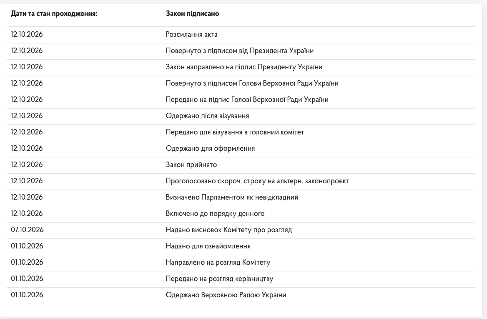The image size is (487, 319).
Task: Click the 'Дати та стан проходження:' header label
Action: 54,14
